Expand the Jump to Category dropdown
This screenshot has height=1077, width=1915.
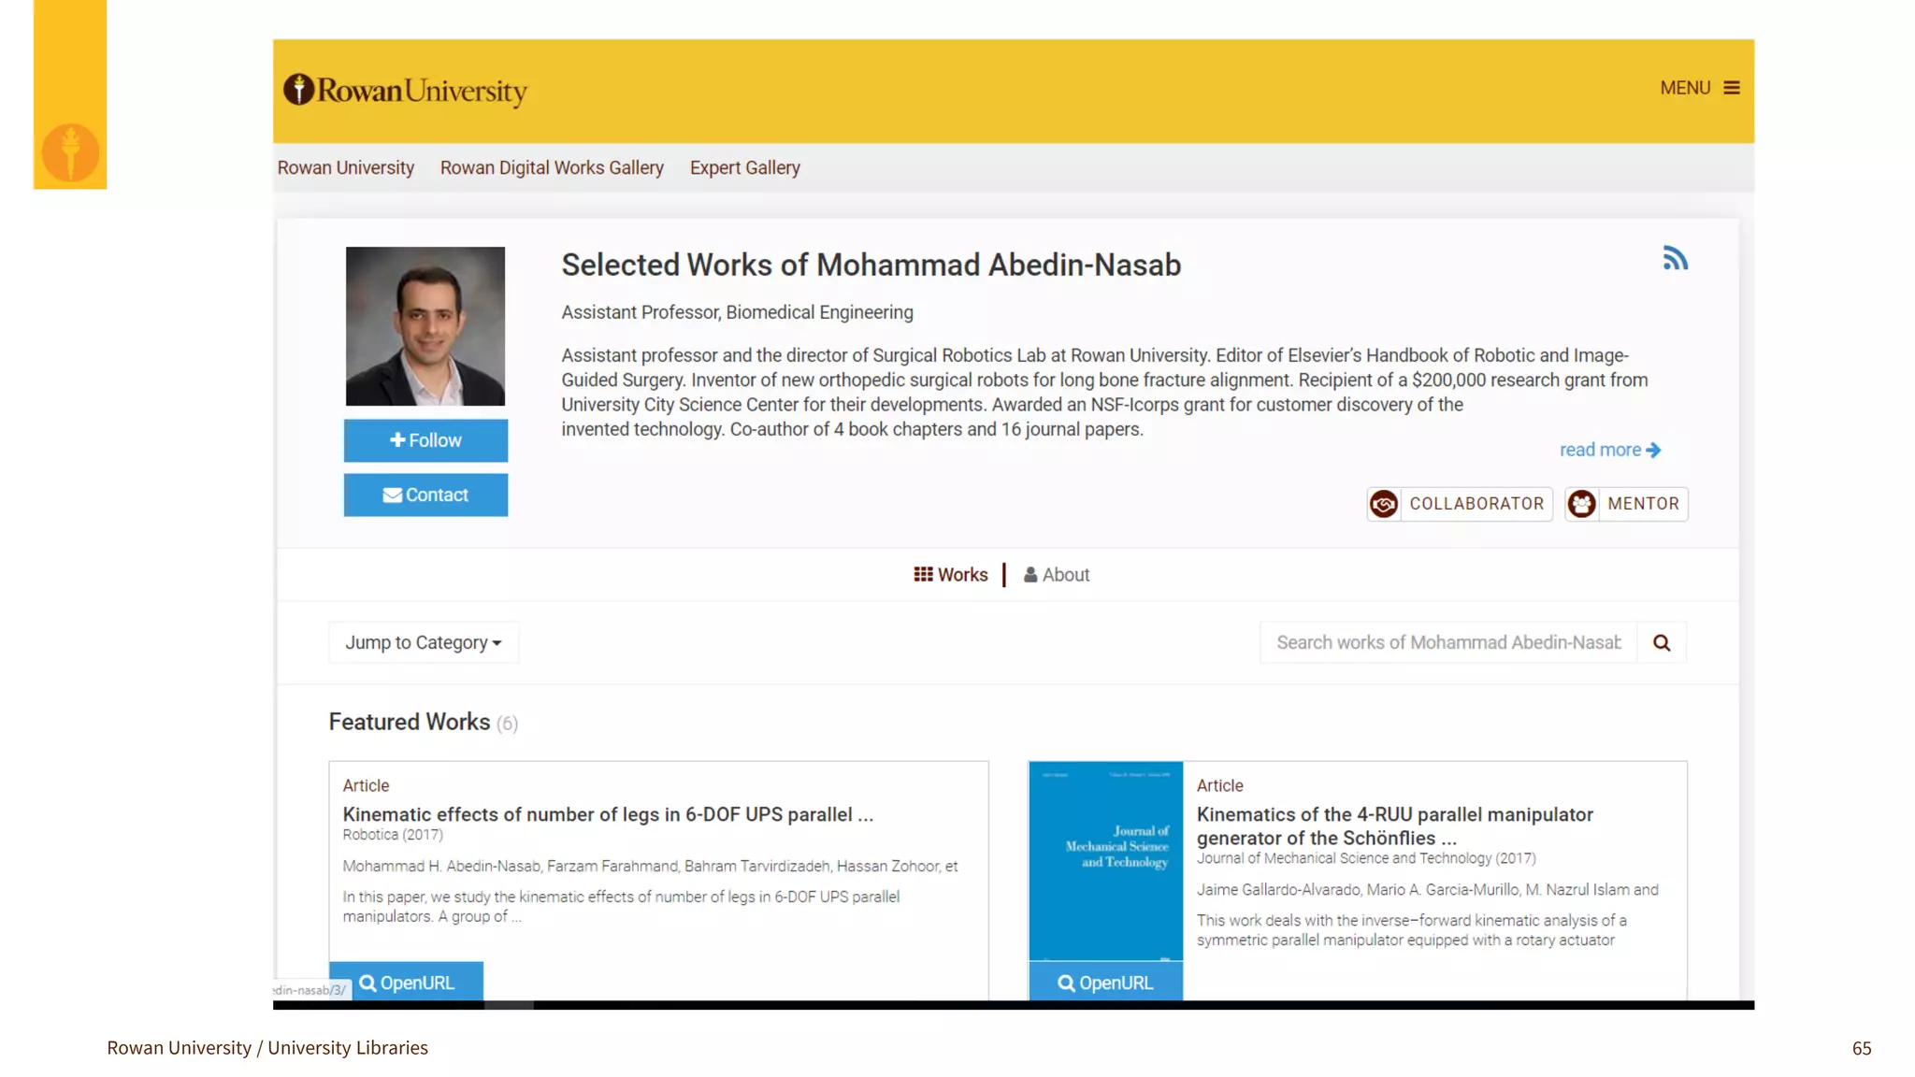[424, 642]
